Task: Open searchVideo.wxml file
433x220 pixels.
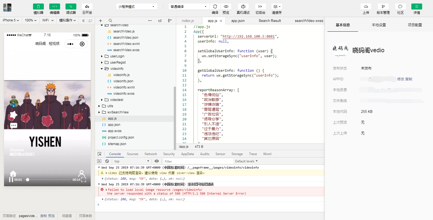Action: [x=126, y=44]
